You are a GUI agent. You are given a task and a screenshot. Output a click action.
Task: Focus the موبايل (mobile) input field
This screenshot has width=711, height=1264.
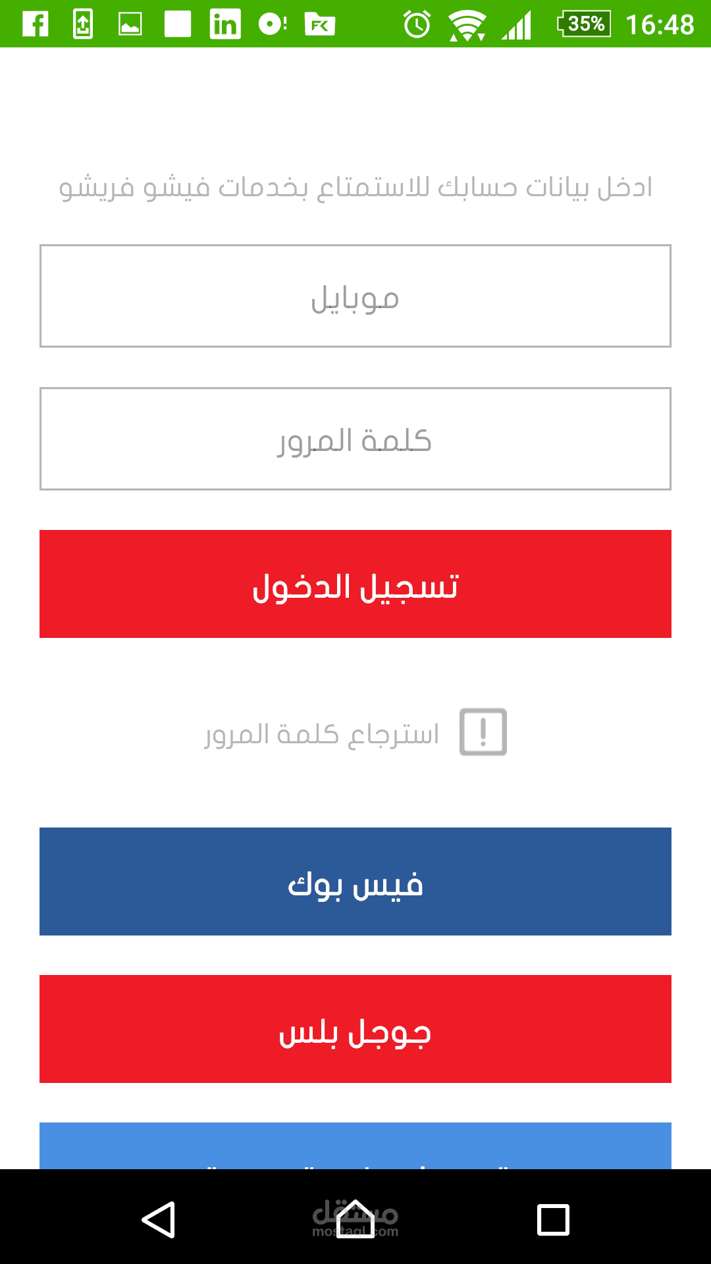355,296
